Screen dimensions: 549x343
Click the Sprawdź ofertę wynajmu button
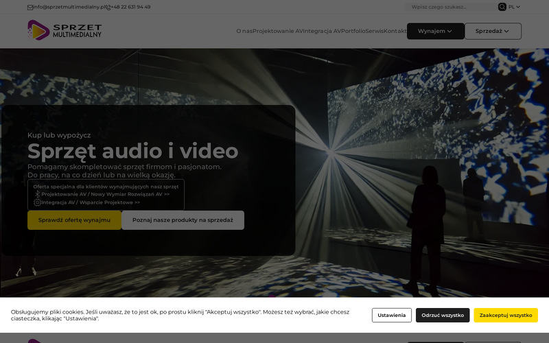[74, 220]
